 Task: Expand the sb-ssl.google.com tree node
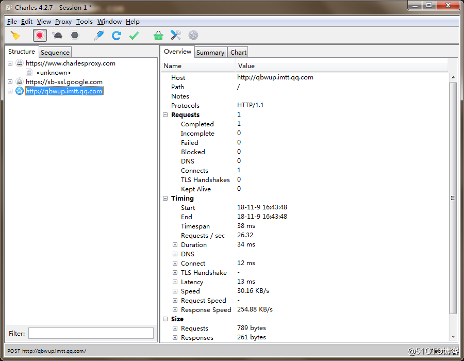(x=10, y=81)
